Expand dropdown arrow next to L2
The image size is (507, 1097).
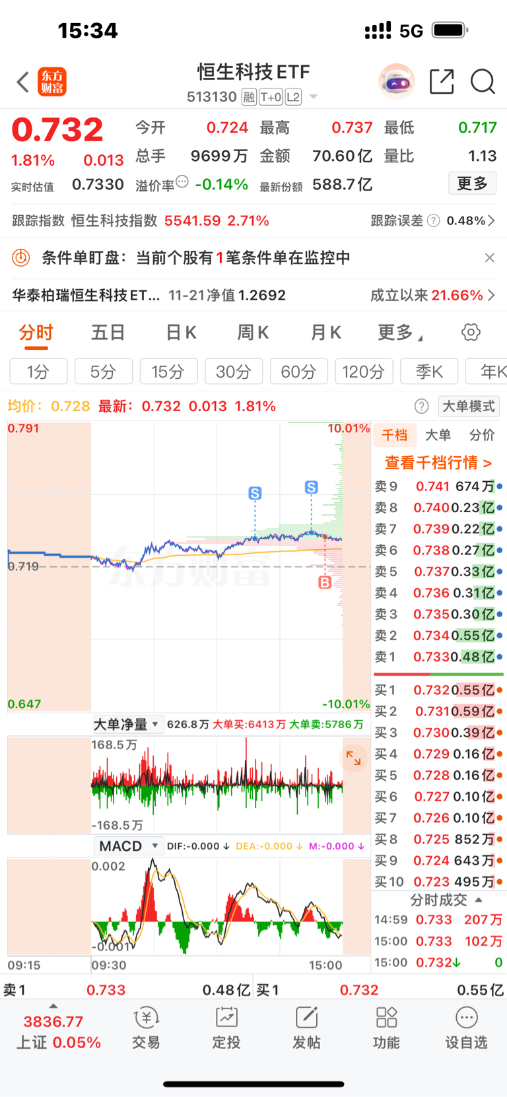point(314,97)
